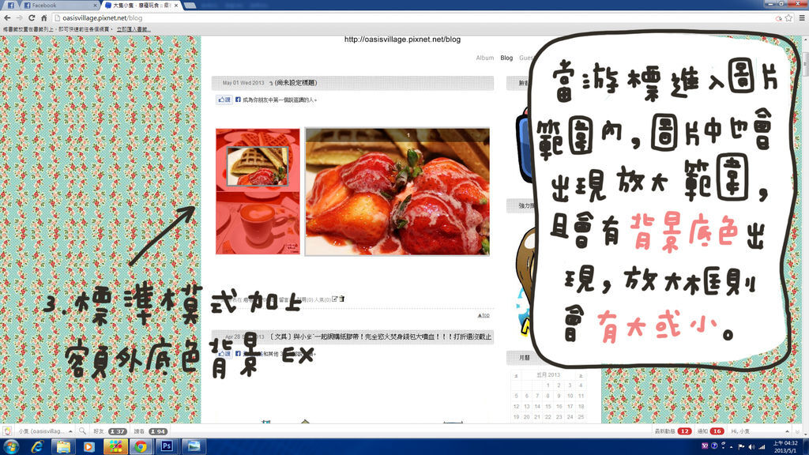Click the pixnet bar search magnifier icon
The width and height of the screenshot is (809, 455).
82,431
